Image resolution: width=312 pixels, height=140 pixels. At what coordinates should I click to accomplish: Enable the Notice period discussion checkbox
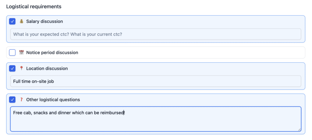pos(12,52)
